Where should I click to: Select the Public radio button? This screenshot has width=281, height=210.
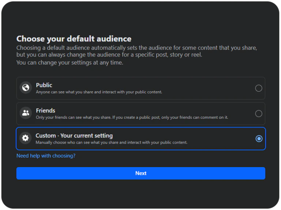click(x=259, y=88)
